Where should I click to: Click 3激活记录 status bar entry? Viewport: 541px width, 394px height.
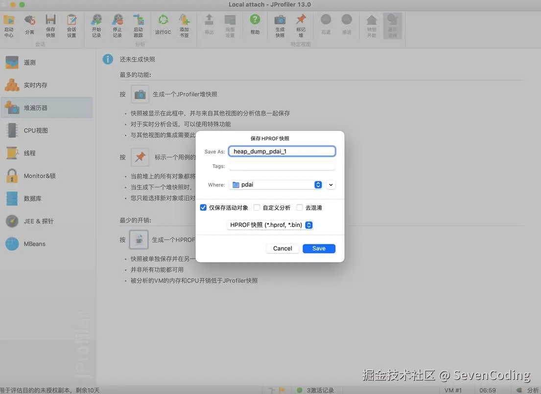point(316,390)
